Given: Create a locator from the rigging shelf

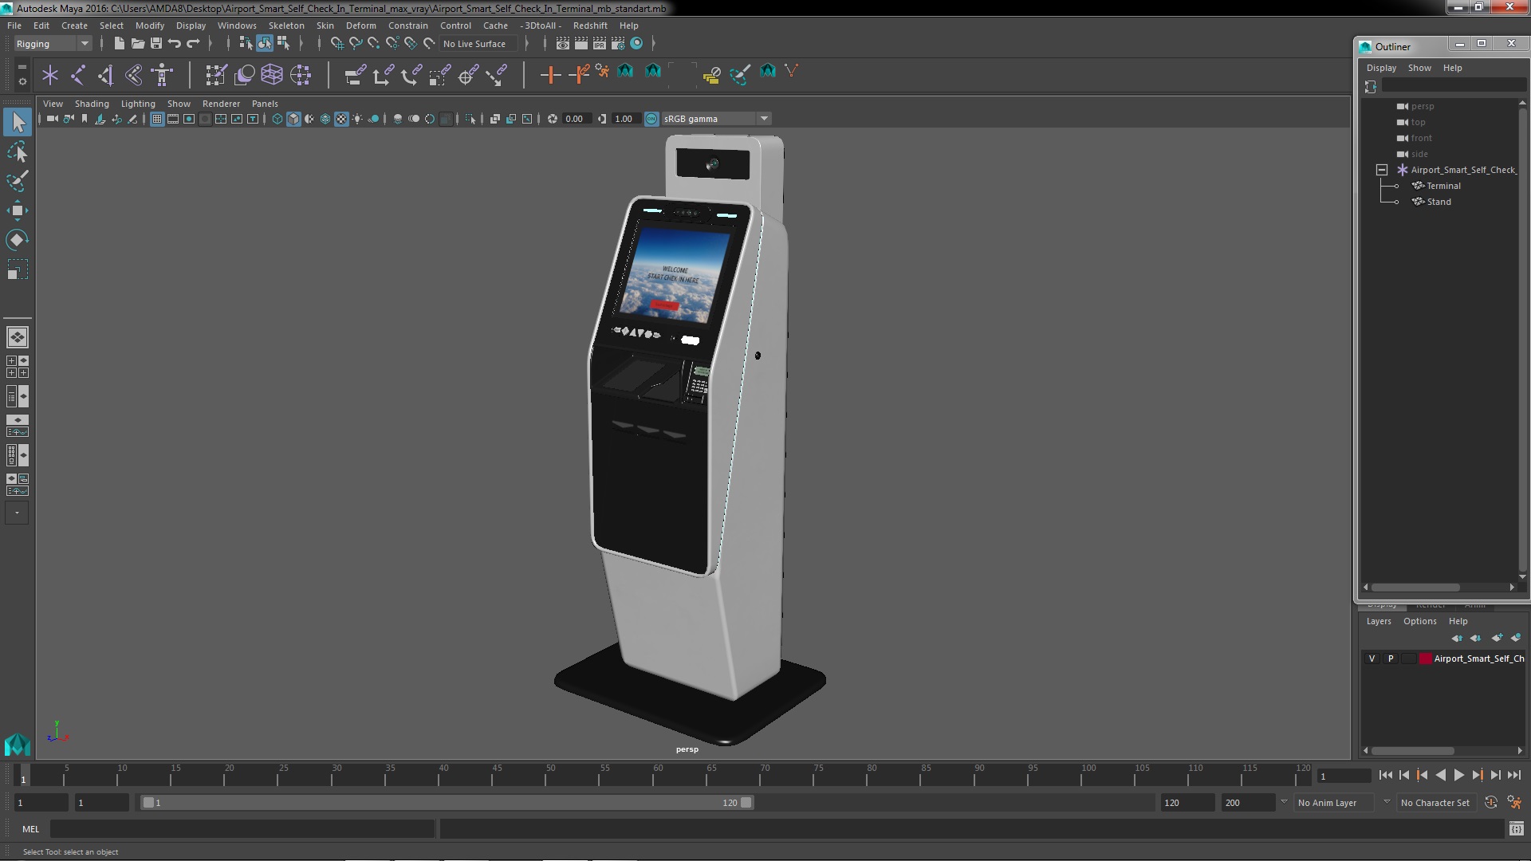Looking at the screenshot, I should coord(50,76).
